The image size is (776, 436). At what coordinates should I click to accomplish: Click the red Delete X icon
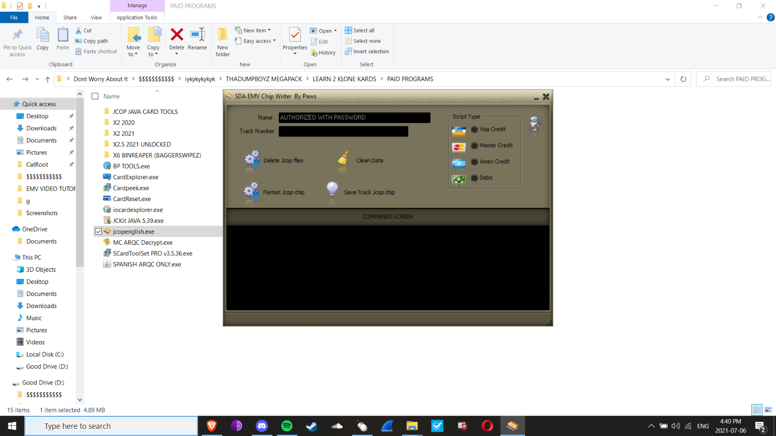(177, 34)
